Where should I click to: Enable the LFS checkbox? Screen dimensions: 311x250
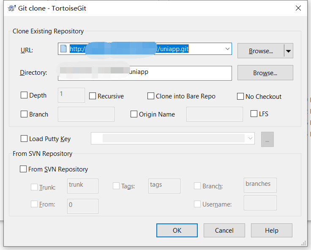coord(254,114)
